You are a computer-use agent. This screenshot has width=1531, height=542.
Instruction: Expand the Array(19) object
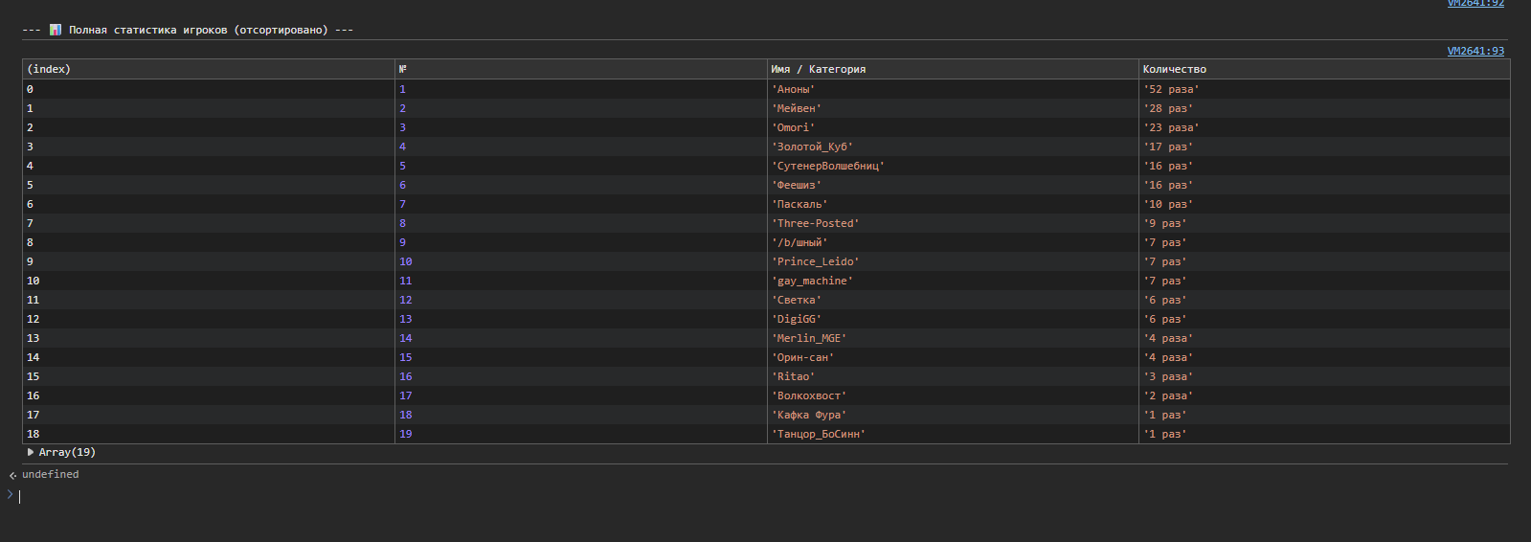click(66, 452)
